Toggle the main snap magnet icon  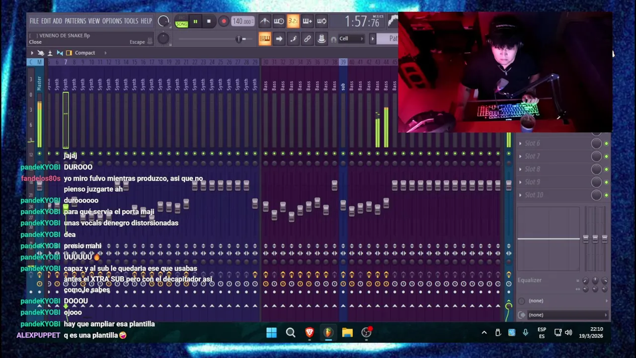(333, 39)
